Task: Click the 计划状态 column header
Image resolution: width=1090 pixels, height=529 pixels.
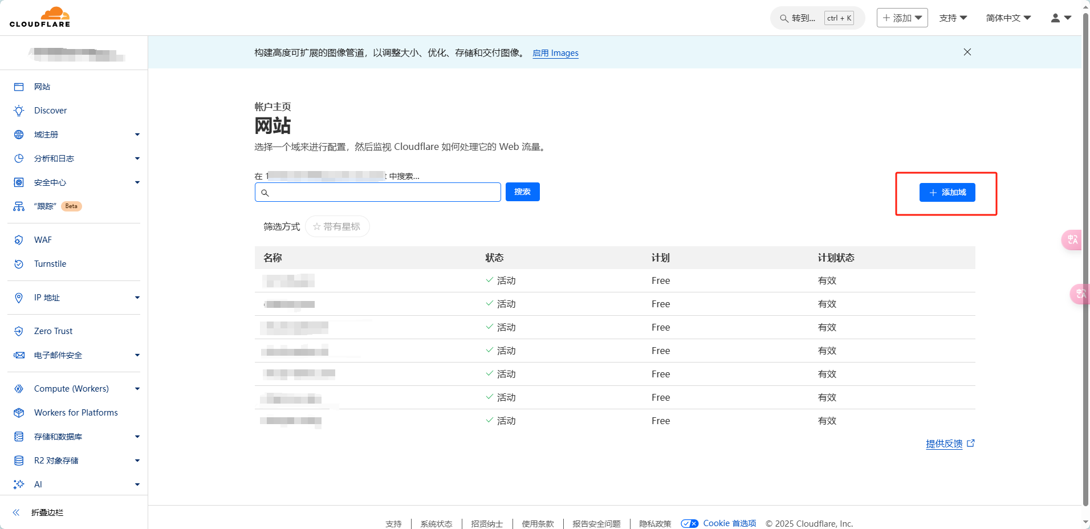Action: coord(836,258)
